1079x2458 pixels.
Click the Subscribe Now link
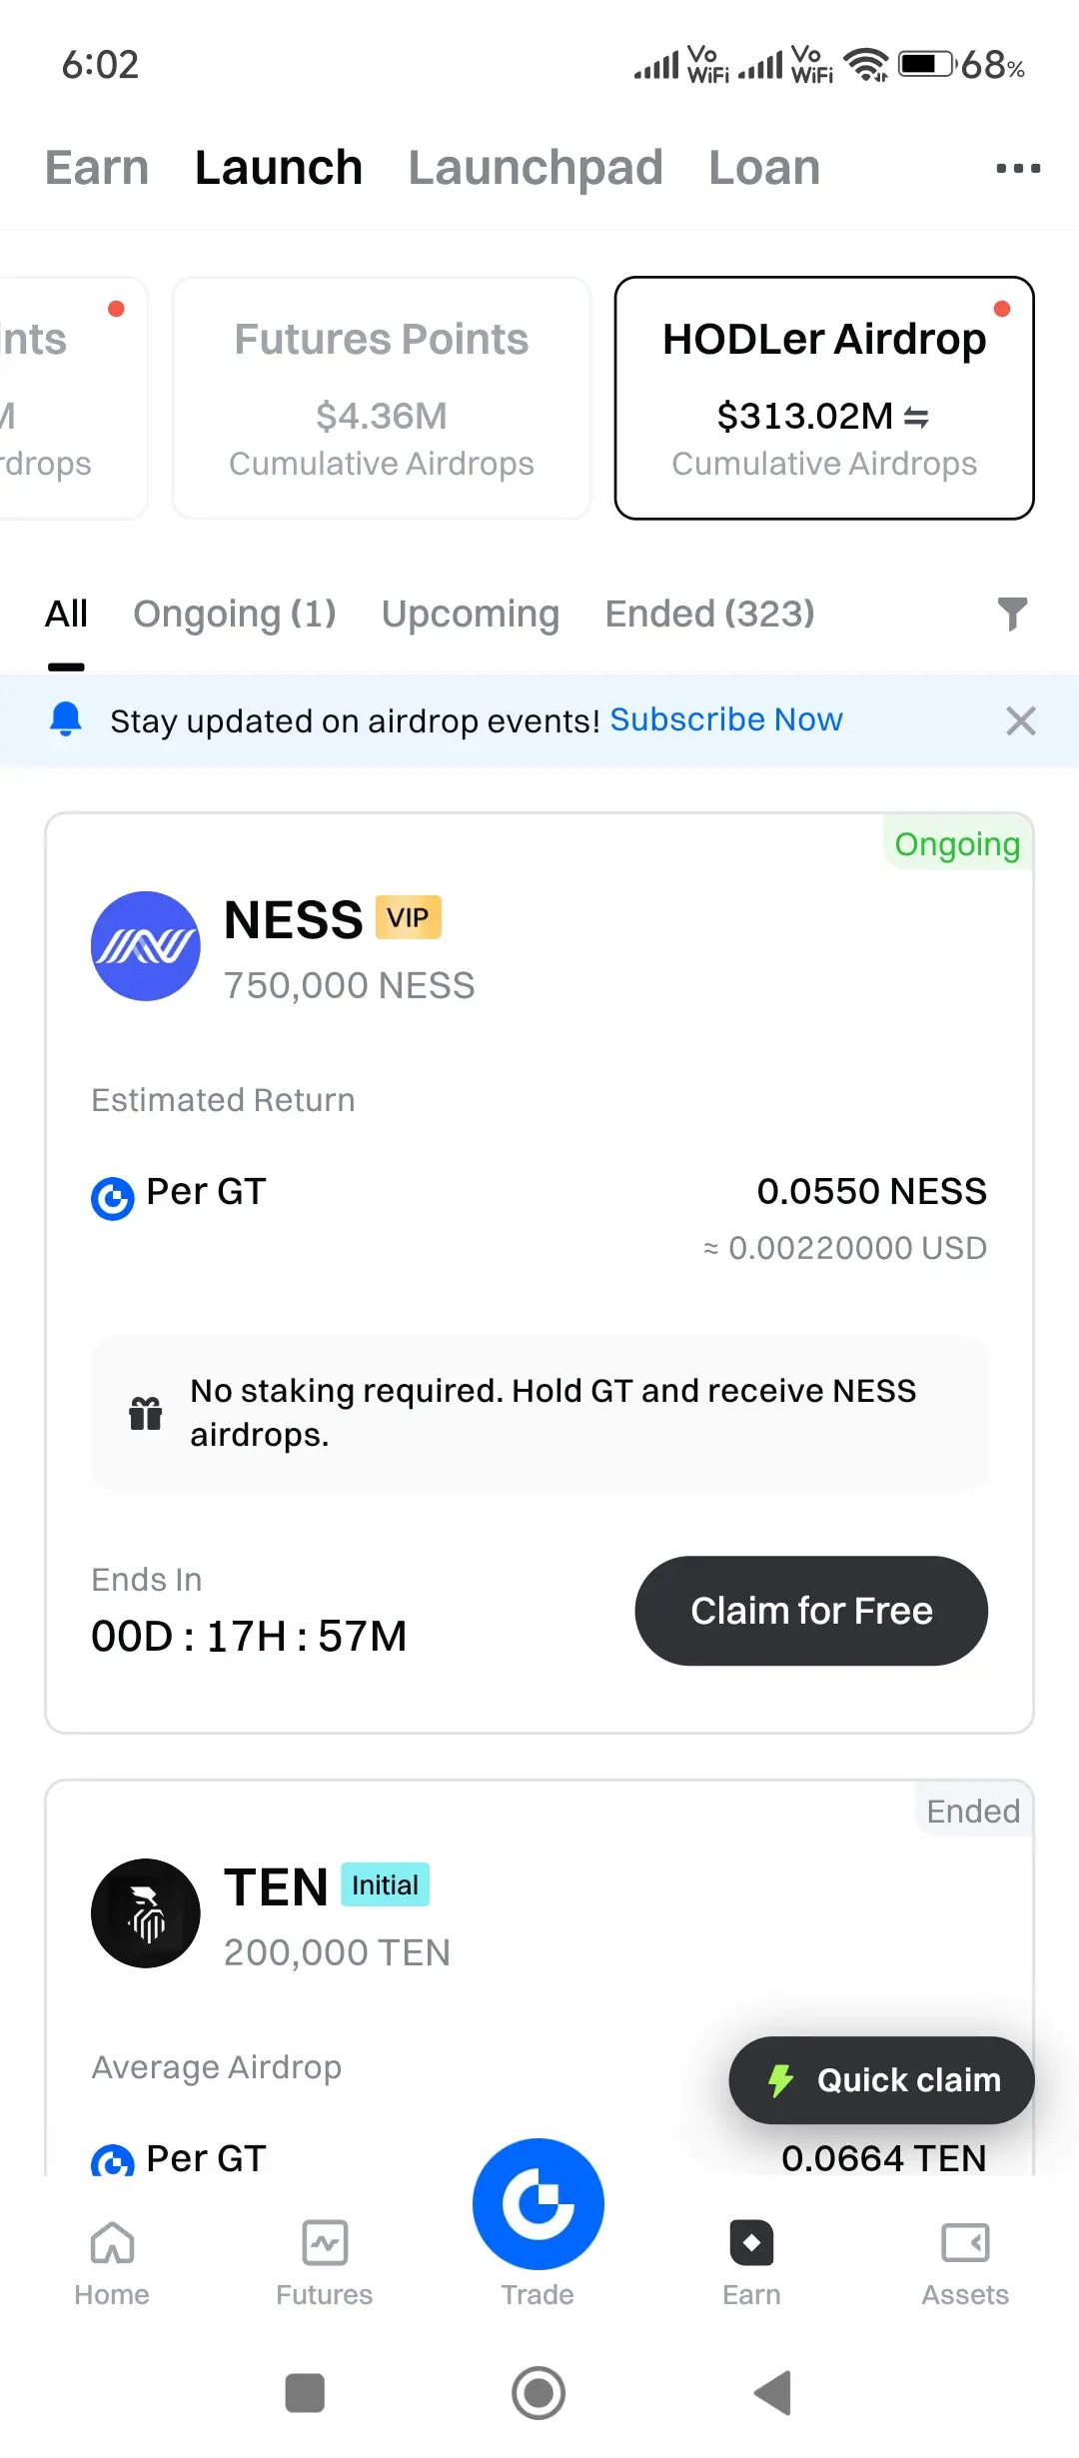click(726, 719)
